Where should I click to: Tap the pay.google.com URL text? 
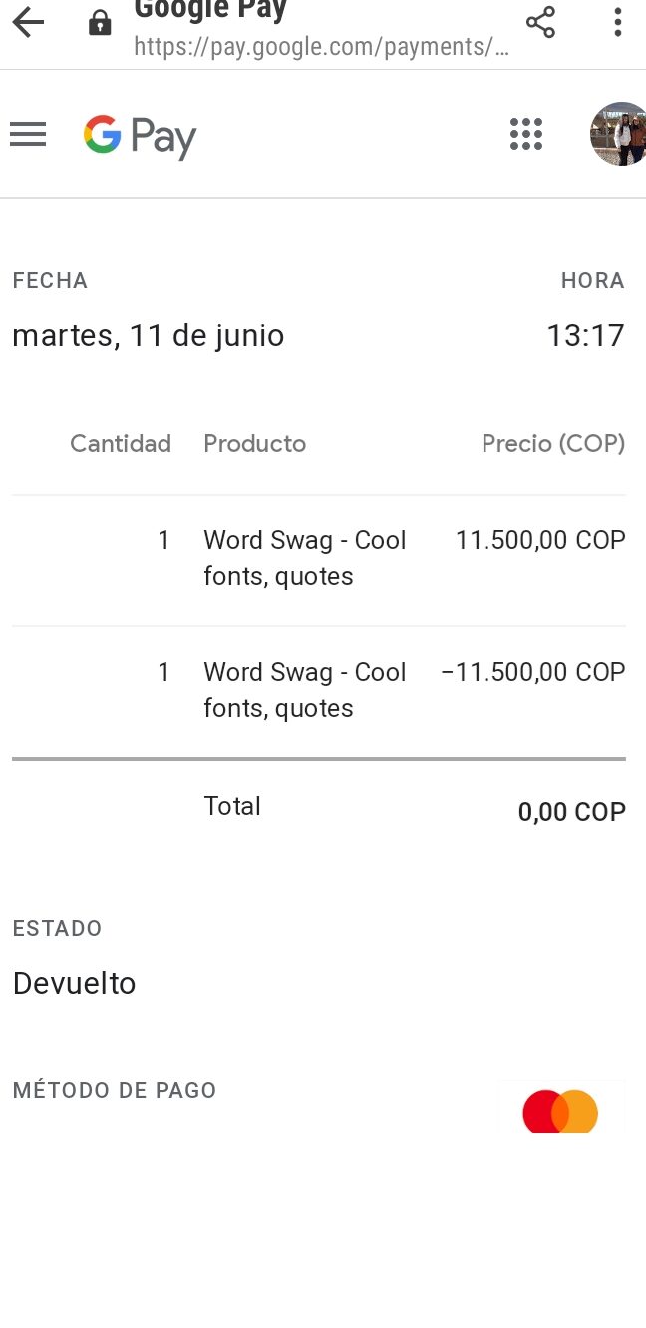(321, 47)
